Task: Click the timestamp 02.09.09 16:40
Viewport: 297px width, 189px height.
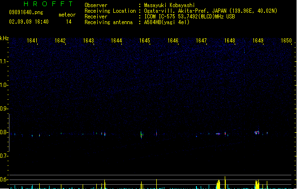Action: pos(29,22)
